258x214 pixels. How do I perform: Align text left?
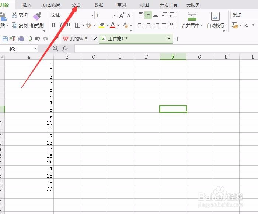click(140, 25)
